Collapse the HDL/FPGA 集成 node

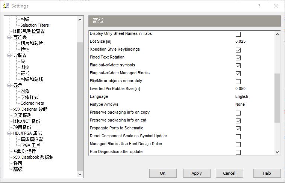point(9,133)
